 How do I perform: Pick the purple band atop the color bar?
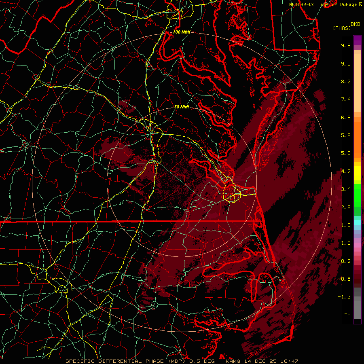point(357,40)
